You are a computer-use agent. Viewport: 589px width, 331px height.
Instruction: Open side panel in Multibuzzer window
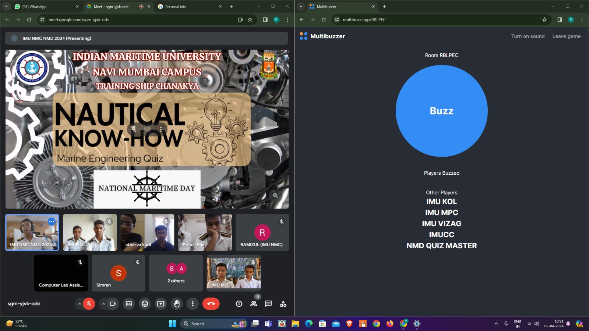tap(560, 19)
